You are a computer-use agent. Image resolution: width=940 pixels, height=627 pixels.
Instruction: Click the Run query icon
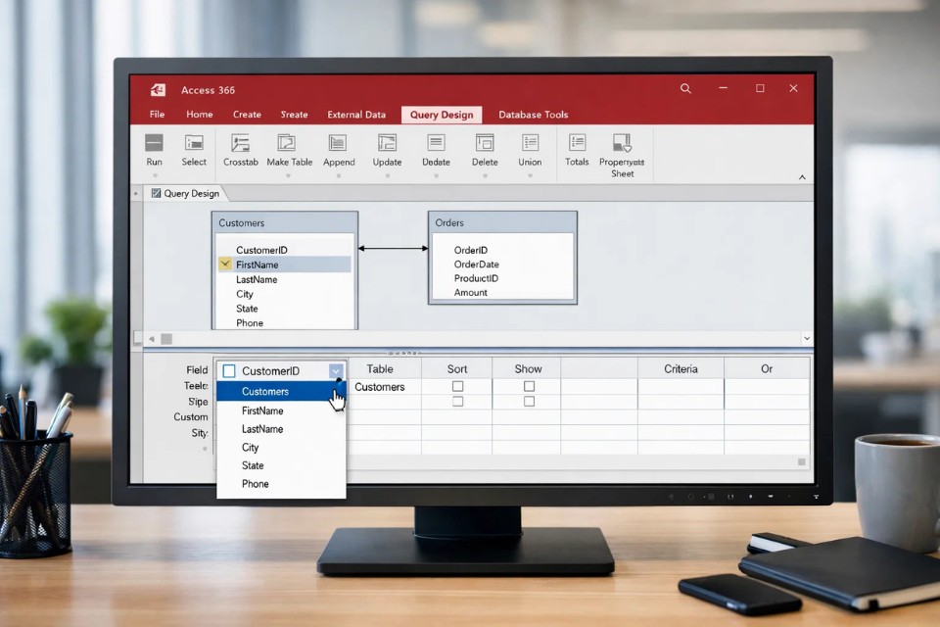pyautogui.click(x=154, y=144)
